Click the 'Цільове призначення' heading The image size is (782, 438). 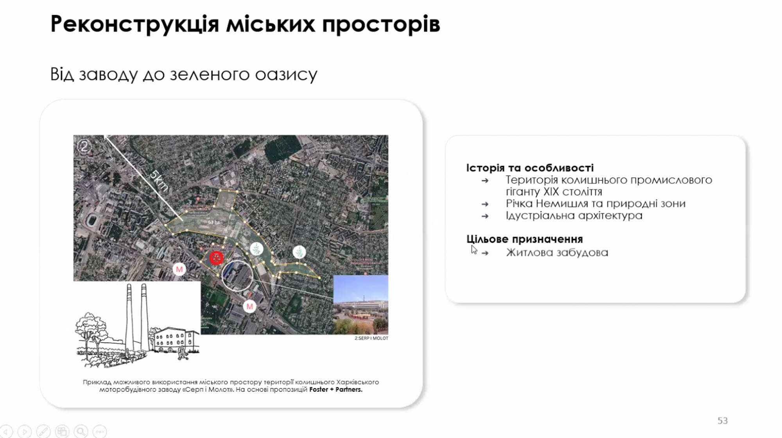[x=524, y=239]
